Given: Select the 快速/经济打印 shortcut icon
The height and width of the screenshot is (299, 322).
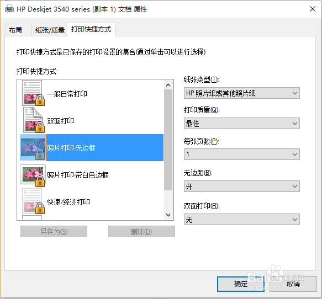Looking at the screenshot, I should (33, 201).
